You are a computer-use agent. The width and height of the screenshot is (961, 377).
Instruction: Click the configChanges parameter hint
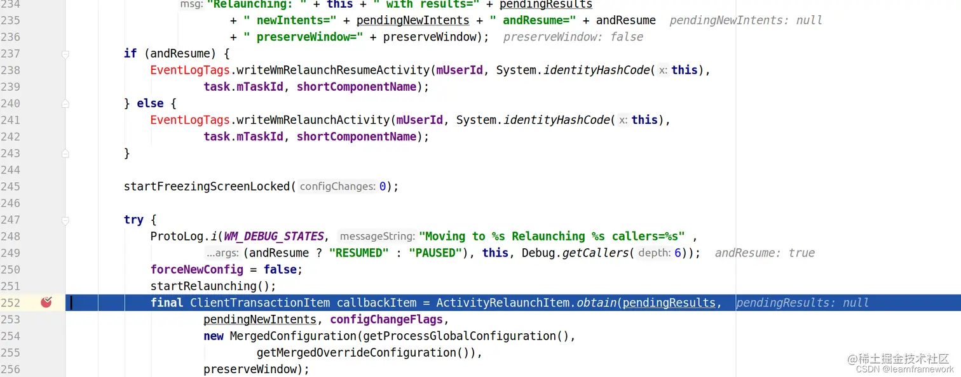coord(337,187)
